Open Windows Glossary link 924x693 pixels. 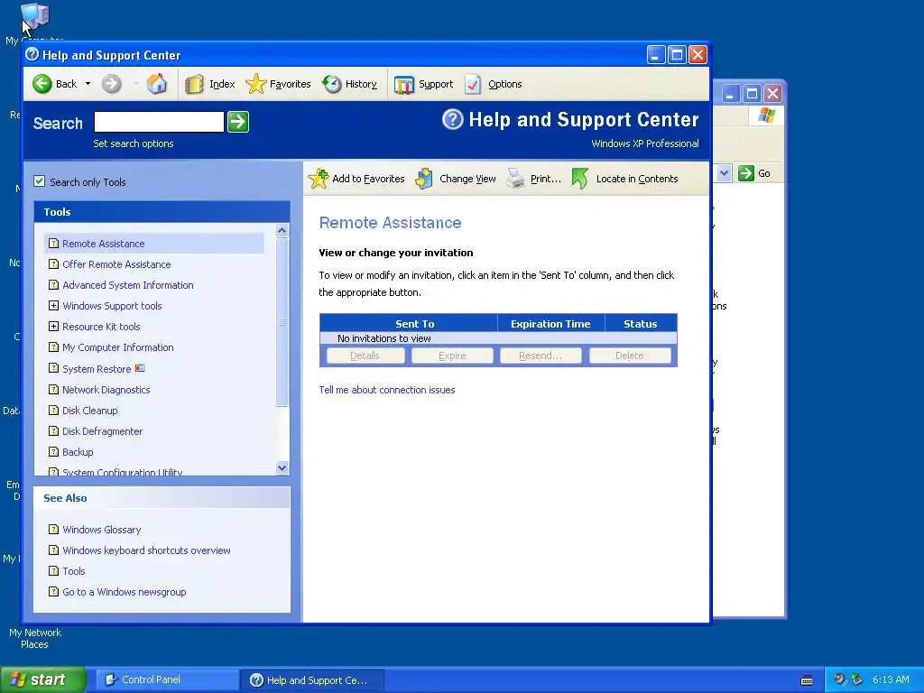pyautogui.click(x=102, y=529)
